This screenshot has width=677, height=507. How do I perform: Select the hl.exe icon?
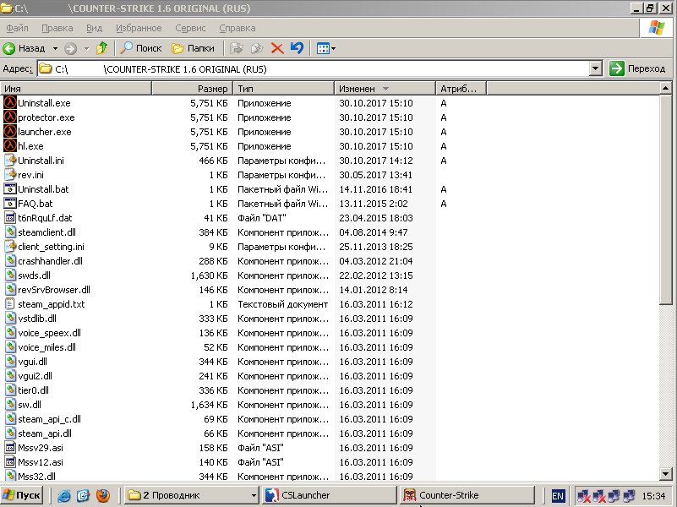click(10, 146)
